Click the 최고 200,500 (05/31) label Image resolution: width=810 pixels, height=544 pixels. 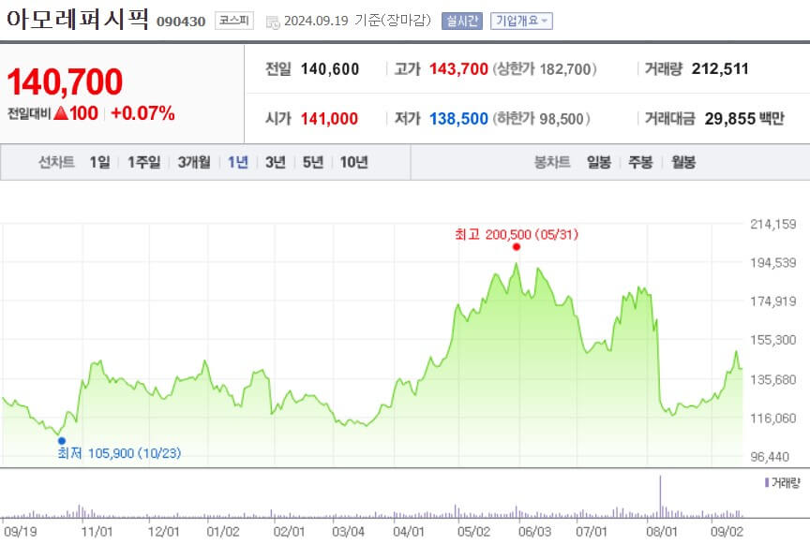[x=517, y=234]
